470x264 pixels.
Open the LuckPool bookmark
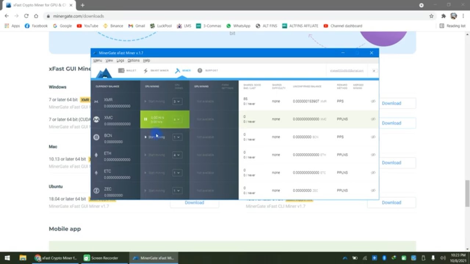point(161,26)
